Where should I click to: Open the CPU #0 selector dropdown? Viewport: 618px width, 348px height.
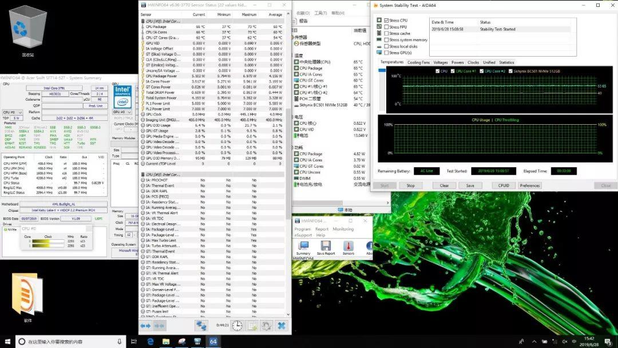[13, 112]
